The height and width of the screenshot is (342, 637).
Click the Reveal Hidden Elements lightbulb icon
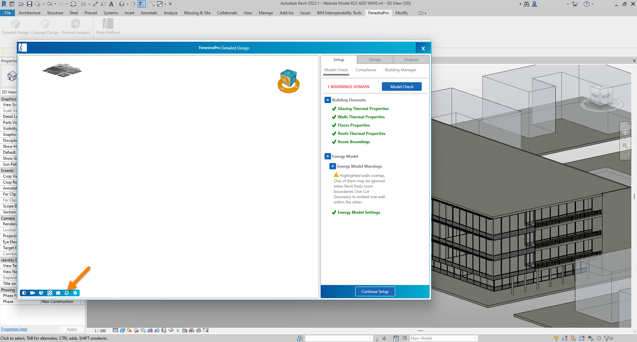[178, 330]
